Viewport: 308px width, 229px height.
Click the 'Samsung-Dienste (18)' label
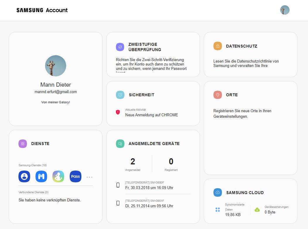[32, 165]
